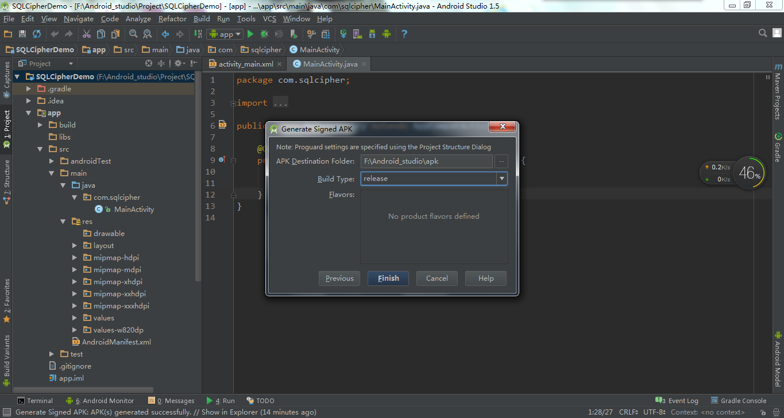The image size is (784, 418).
Task: Open the run configuration app dropdown
Action: (225, 34)
